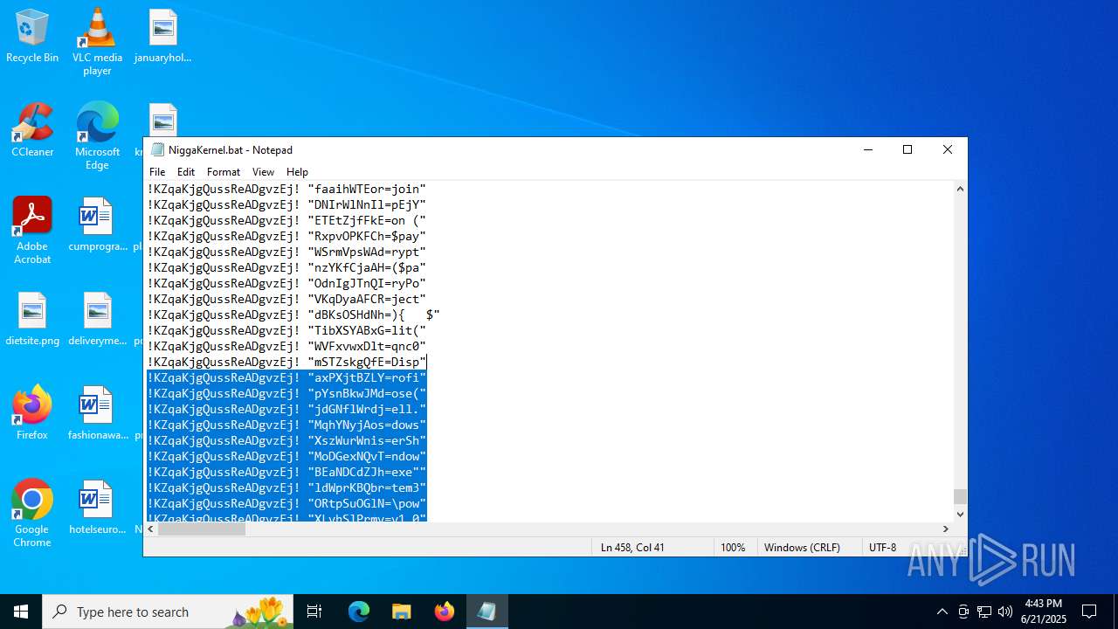Select the januaryhol... image file
Screen dimensions: 1118x629
[162, 37]
